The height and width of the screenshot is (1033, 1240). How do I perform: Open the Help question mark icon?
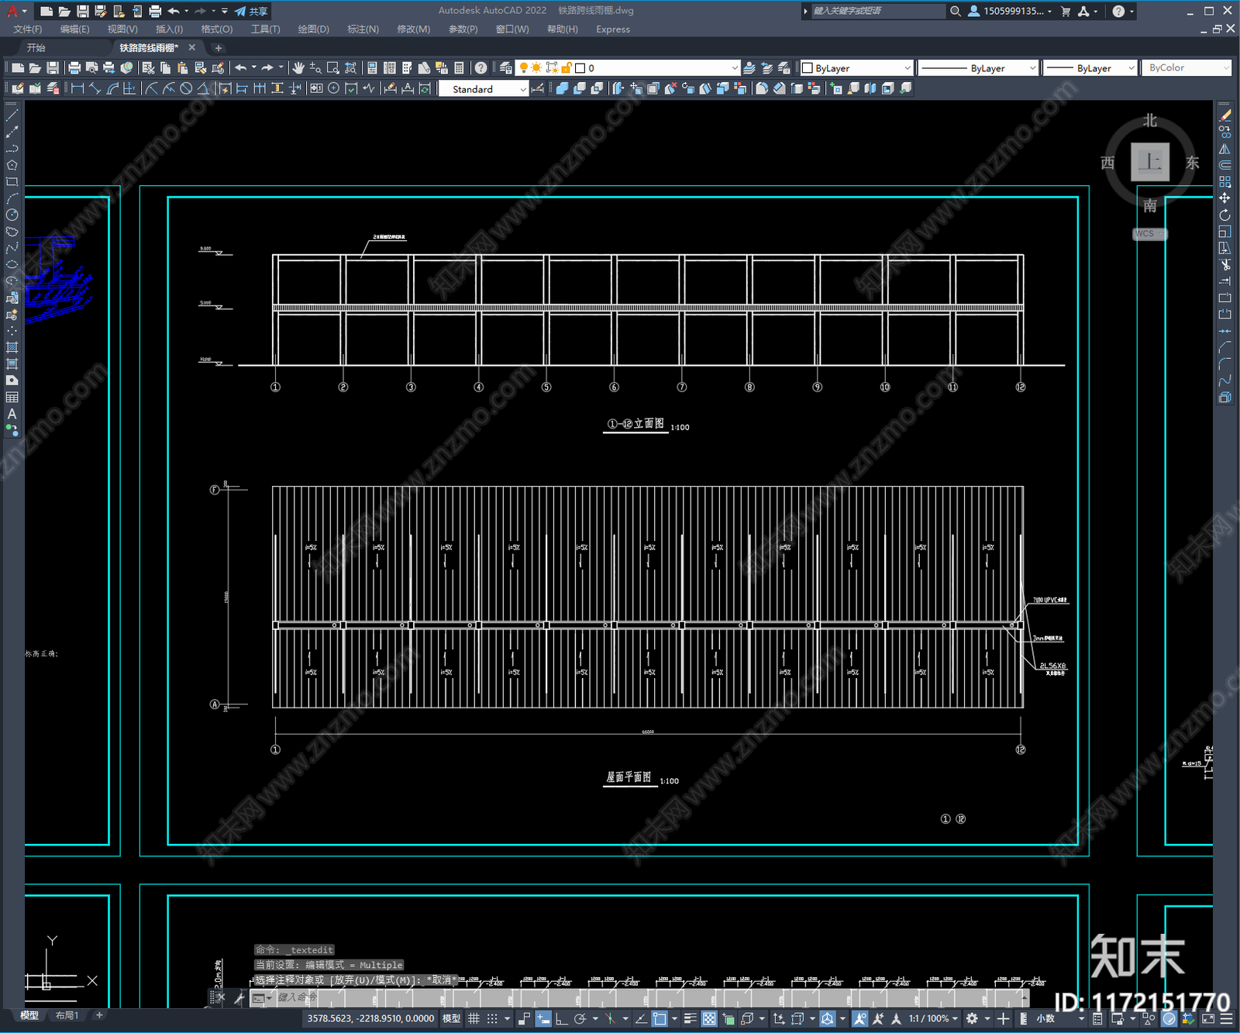[x=480, y=68]
